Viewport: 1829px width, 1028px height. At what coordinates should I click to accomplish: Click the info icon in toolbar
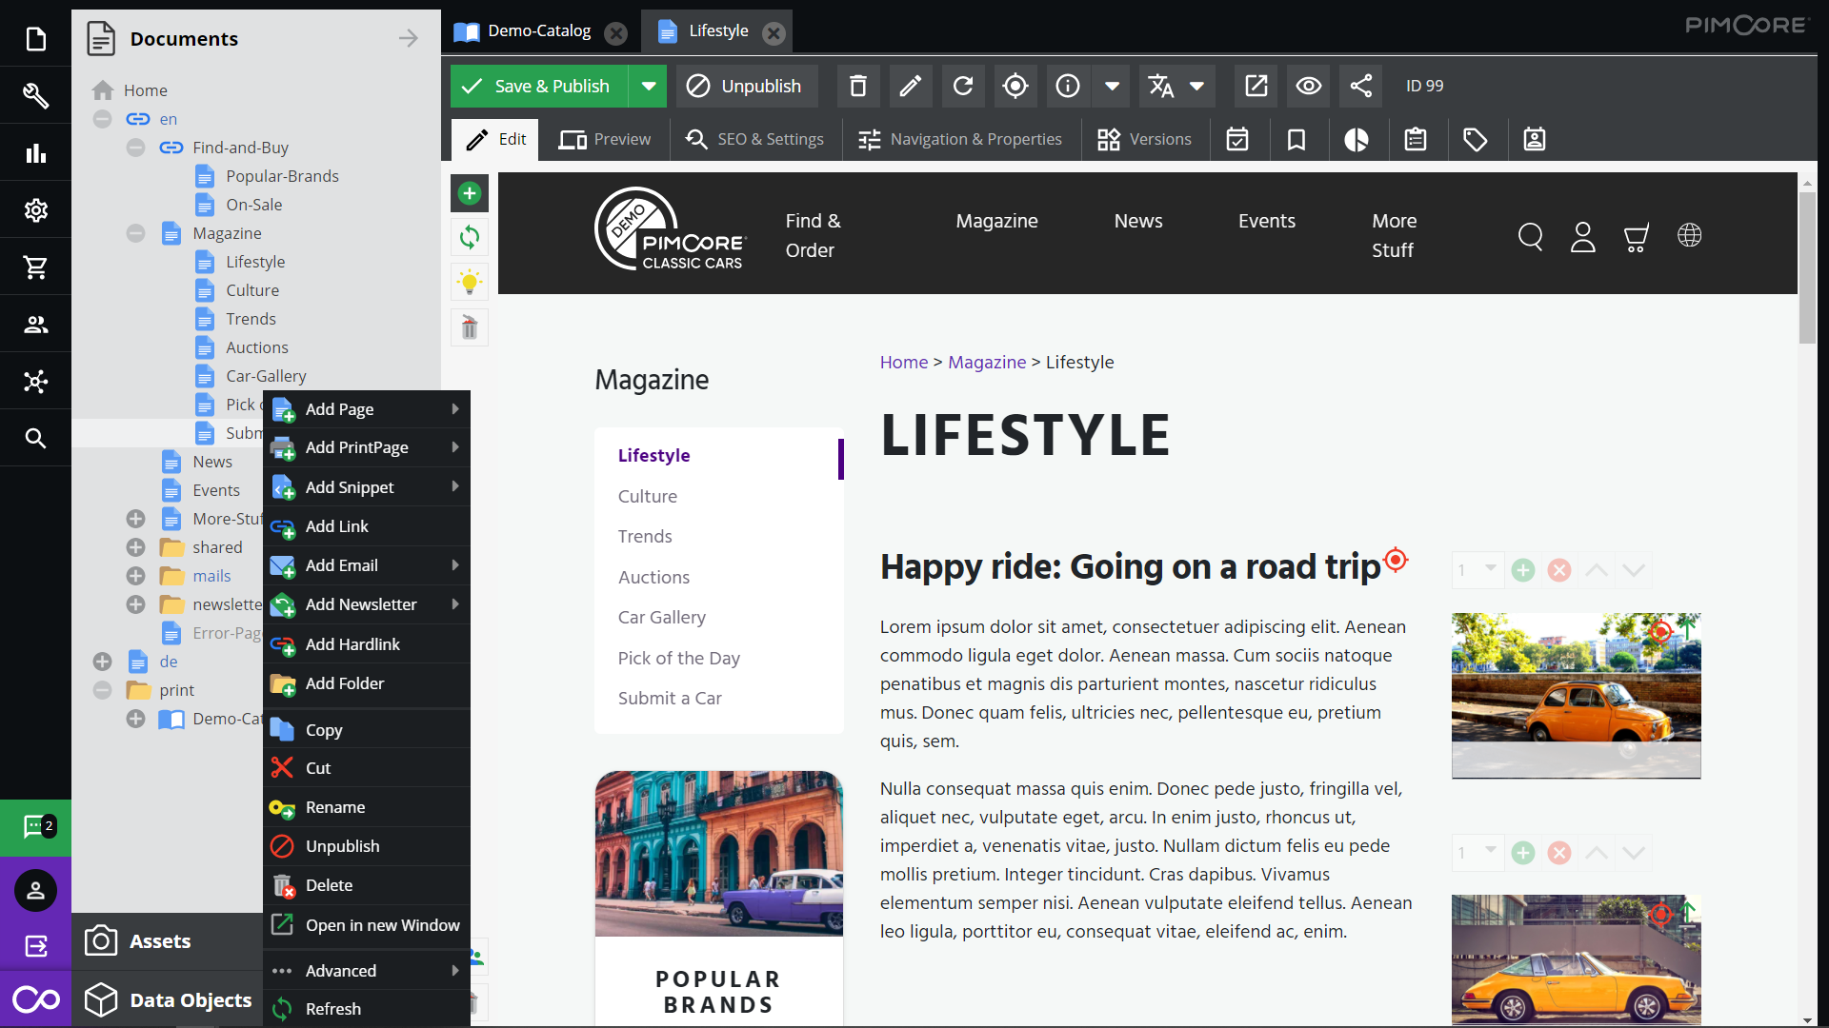(1067, 86)
